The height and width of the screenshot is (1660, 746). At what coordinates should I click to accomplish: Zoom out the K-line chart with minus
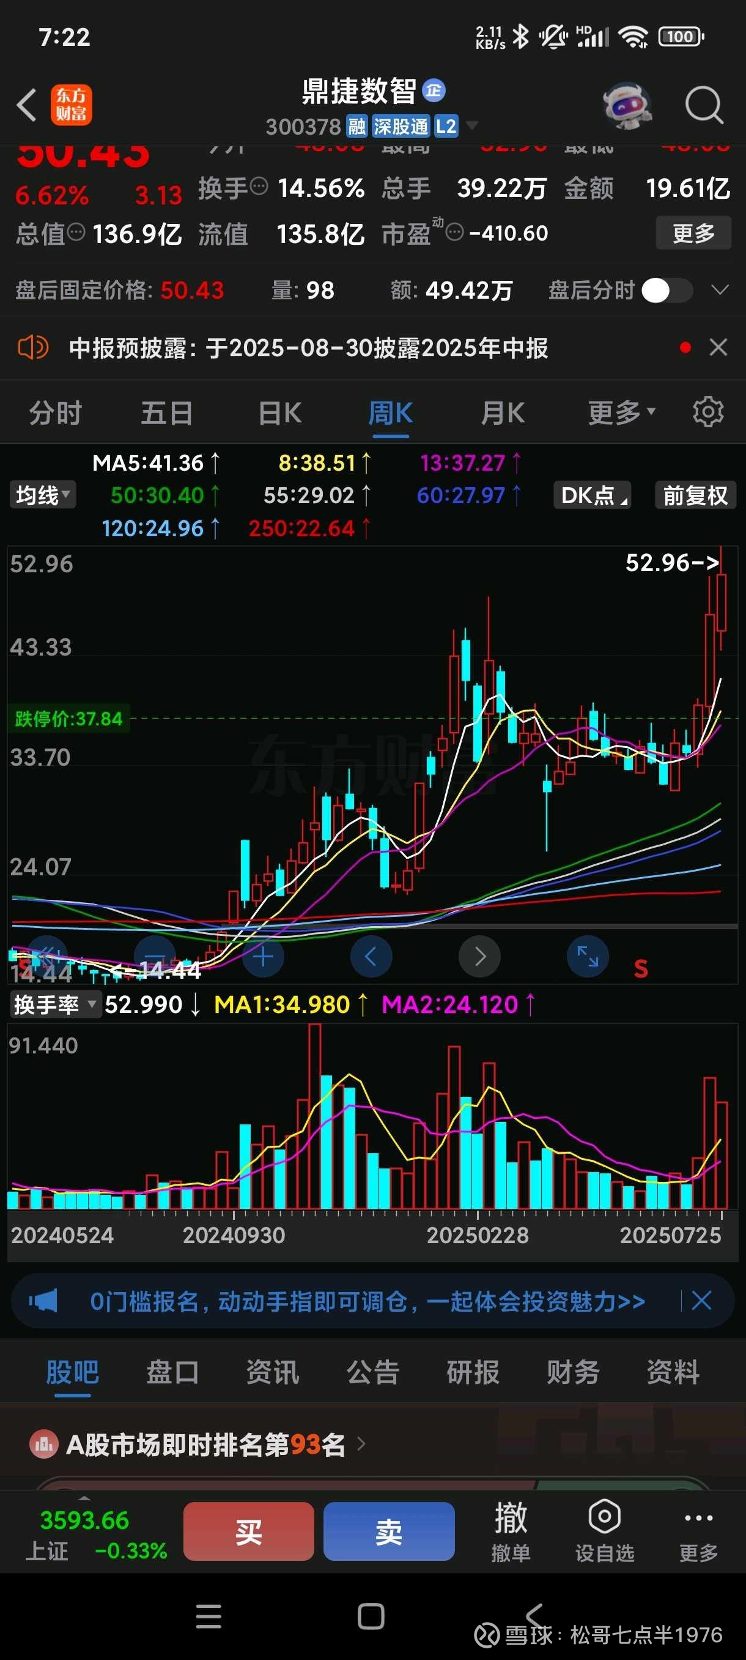pyautogui.click(x=155, y=957)
